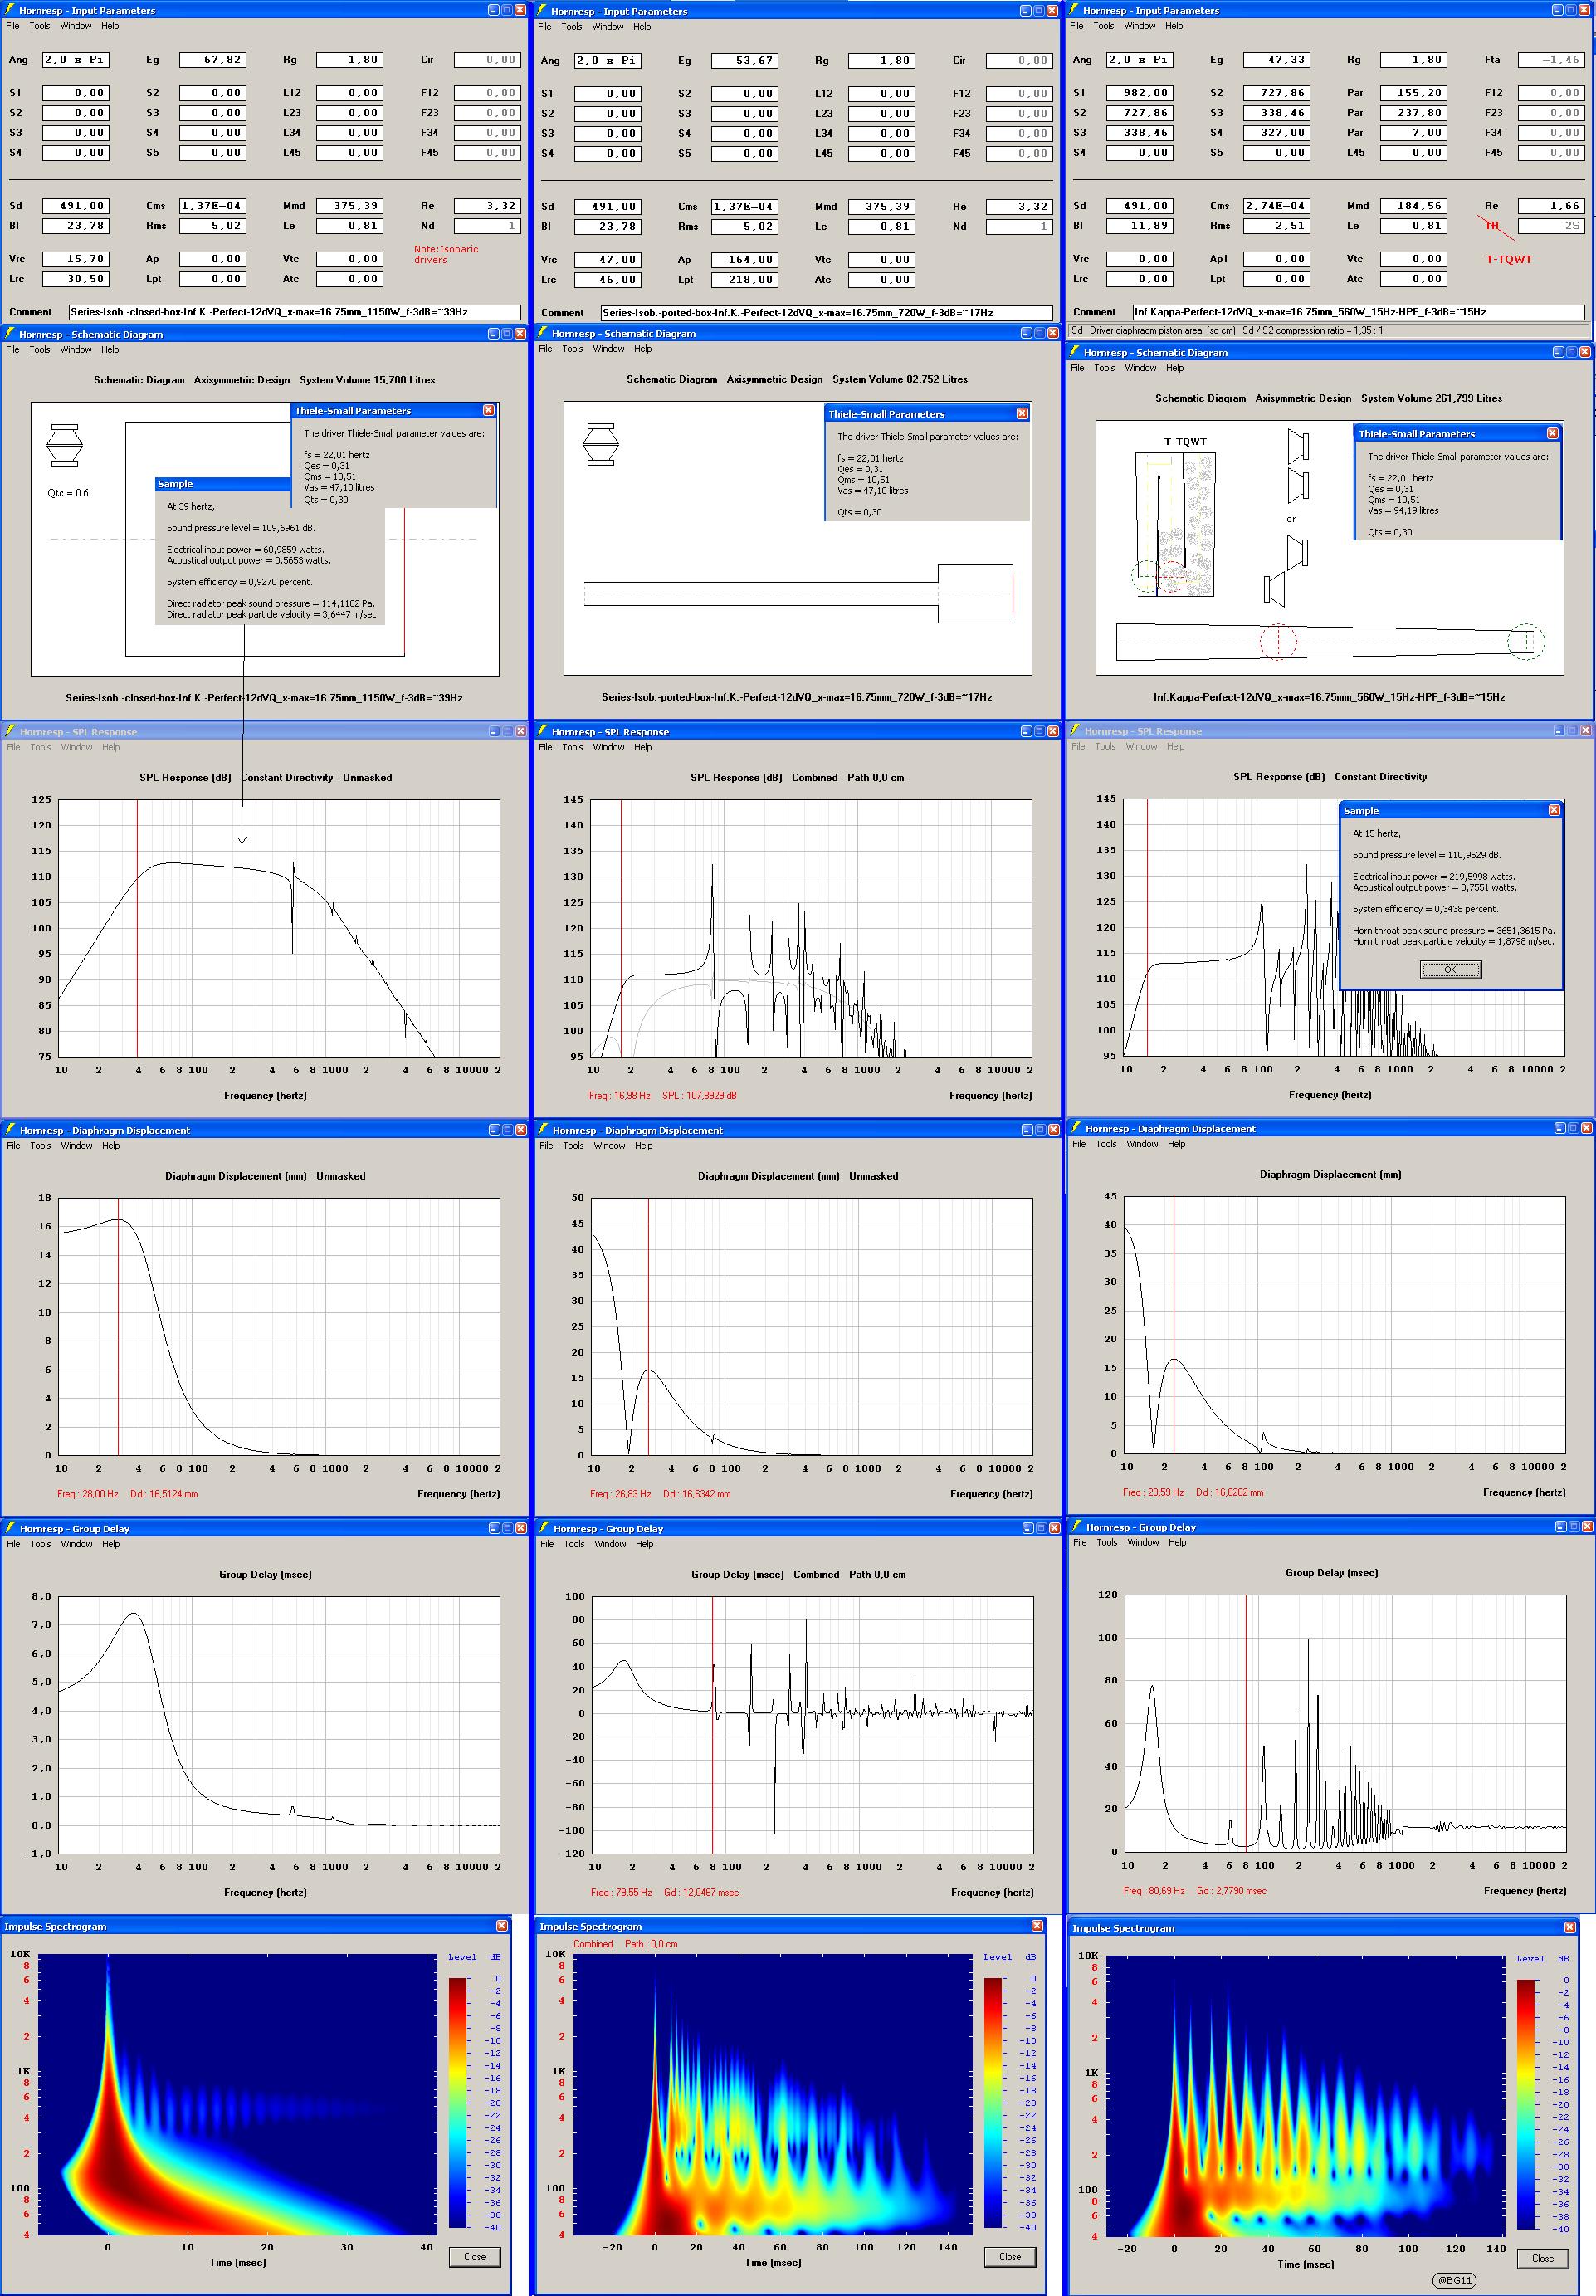Open Help menu in Input Parameters window with Eg 47,33

1175,26
